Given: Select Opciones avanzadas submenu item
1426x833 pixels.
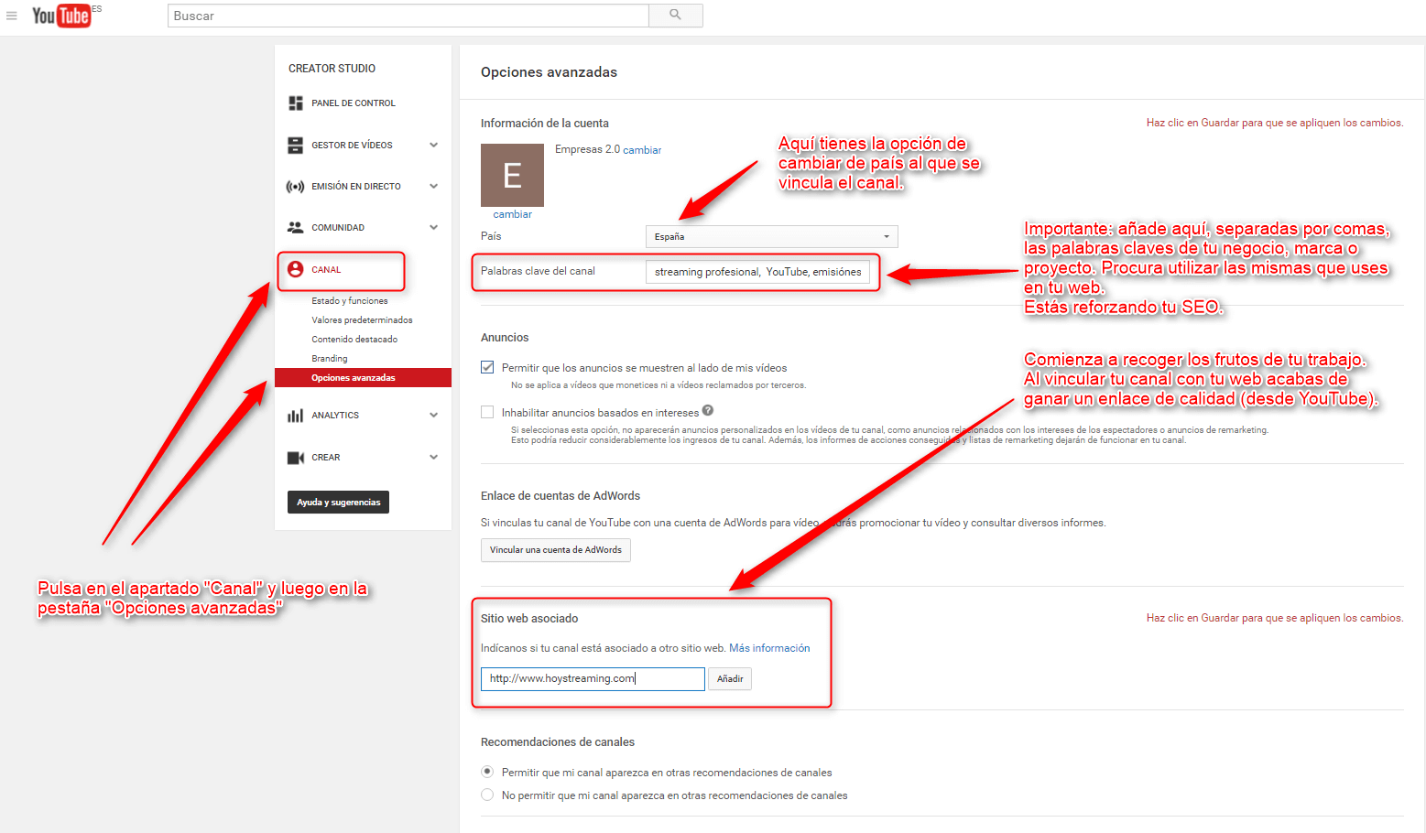Looking at the screenshot, I should (363, 378).
